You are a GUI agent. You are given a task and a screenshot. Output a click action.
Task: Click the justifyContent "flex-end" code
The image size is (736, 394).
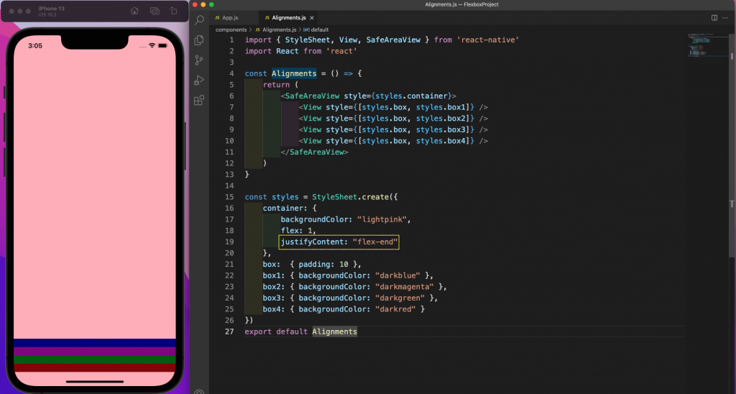click(339, 242)
